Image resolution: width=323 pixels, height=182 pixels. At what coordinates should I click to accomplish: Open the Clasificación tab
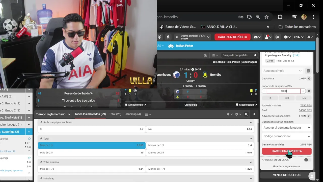[x=246, y=105]
